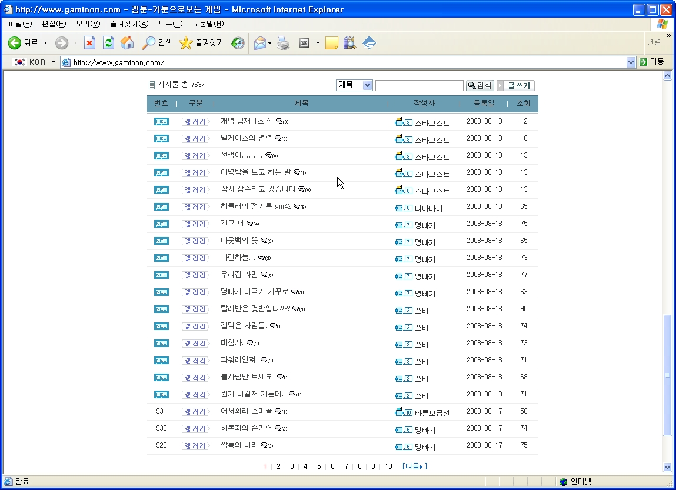Open the KOR language bar dropdown
Image resolution: width=676 pixels, height=490 pixels.
pos(54,62)
